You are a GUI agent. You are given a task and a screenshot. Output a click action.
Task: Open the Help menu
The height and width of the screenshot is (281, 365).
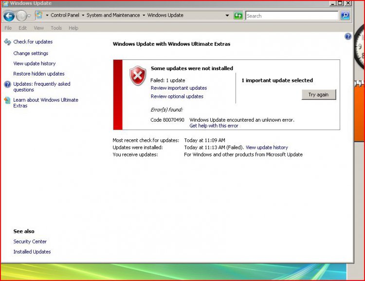pos(73,28)
